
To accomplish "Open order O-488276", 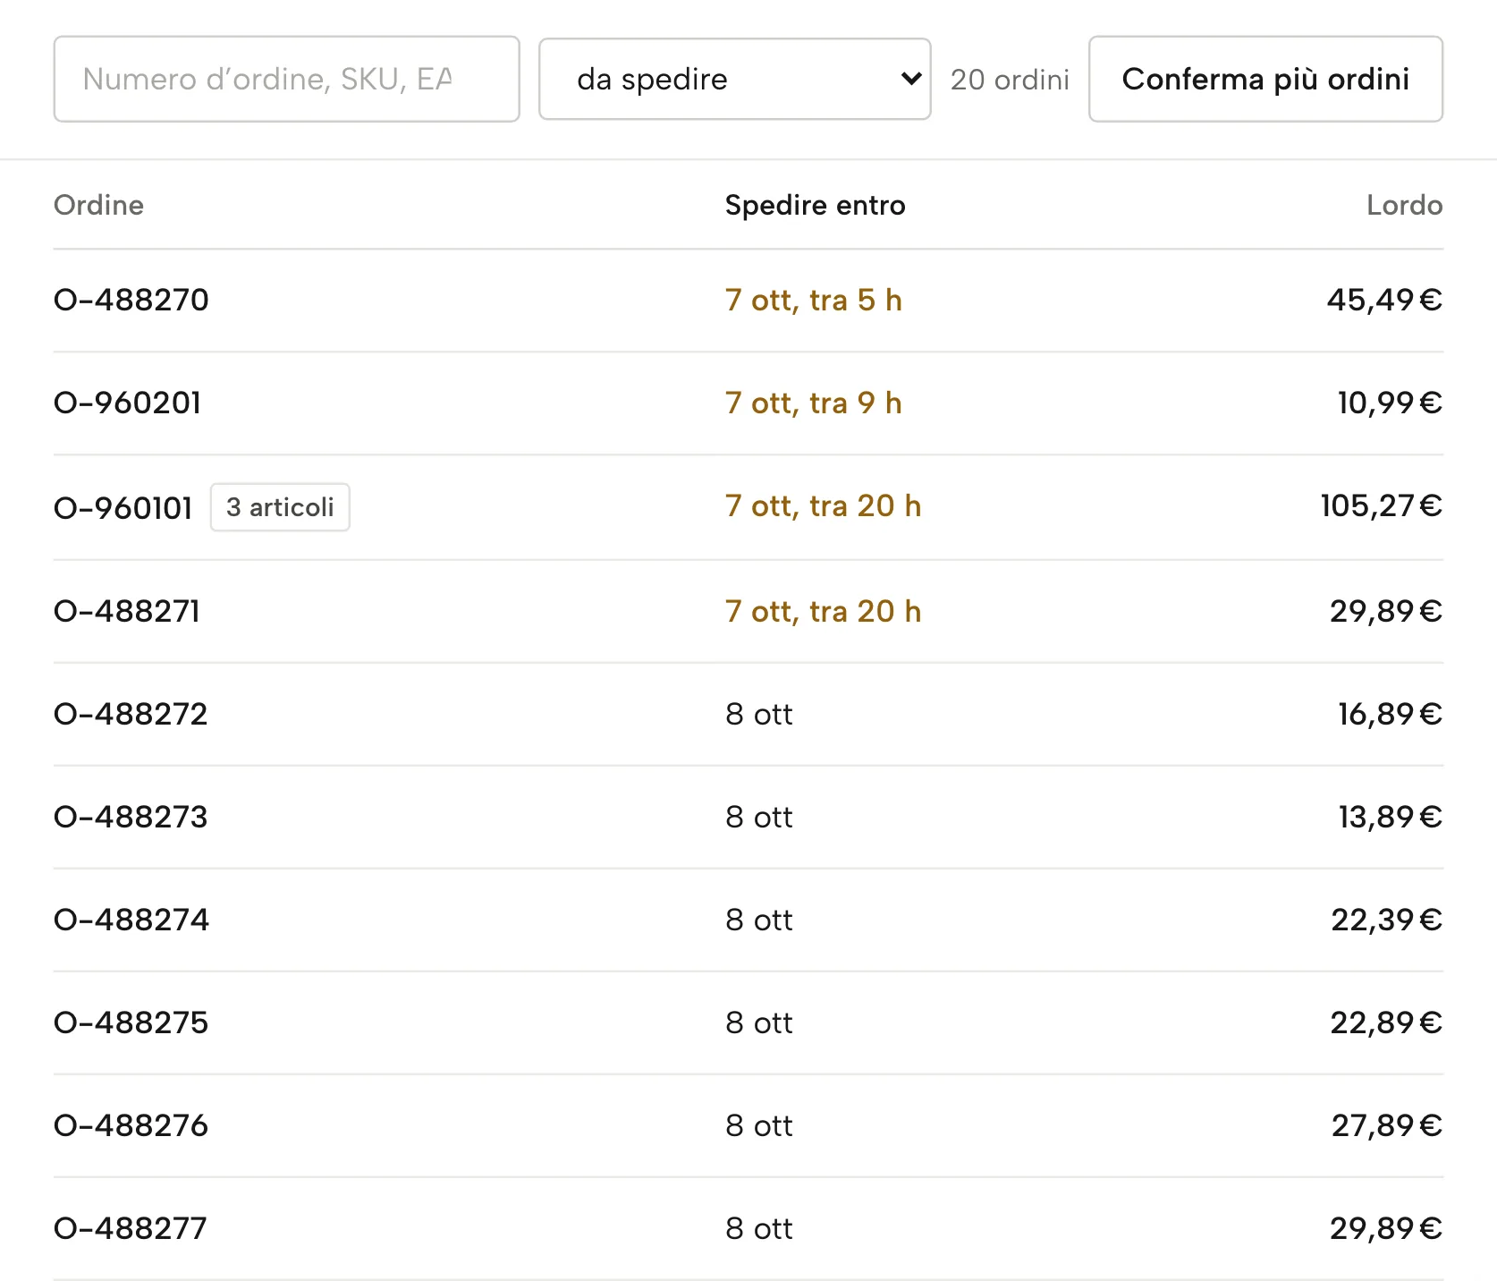I will 131,1125.
